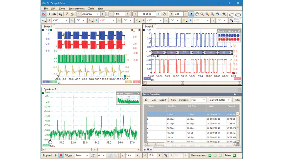Open the Hex format dropdown

pyautogui.click(x=204, y=100)
